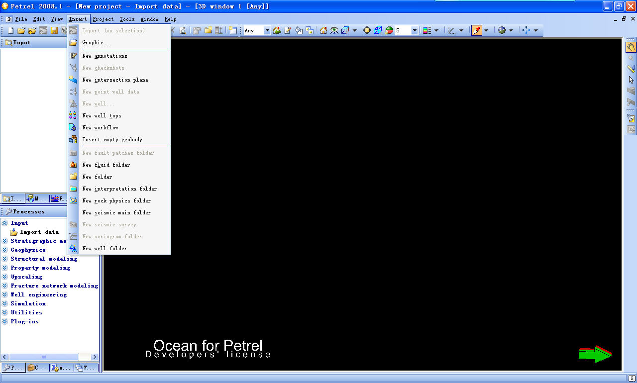This screenshot has height=383, width=637.
Task: Expand the Simulation process group
Action: 4,304
